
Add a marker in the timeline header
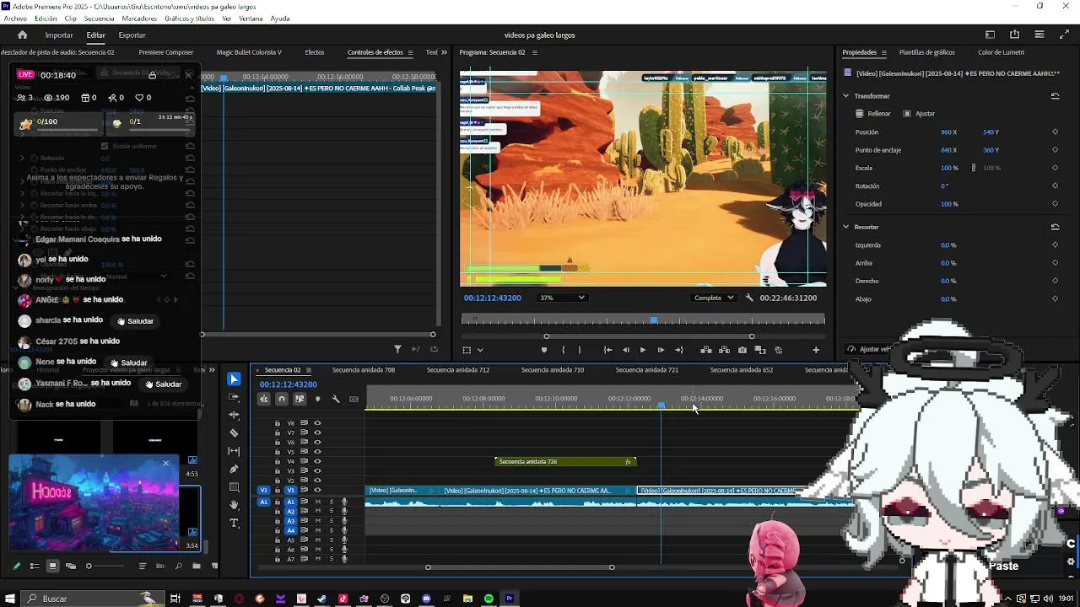[x=317, y=399]
